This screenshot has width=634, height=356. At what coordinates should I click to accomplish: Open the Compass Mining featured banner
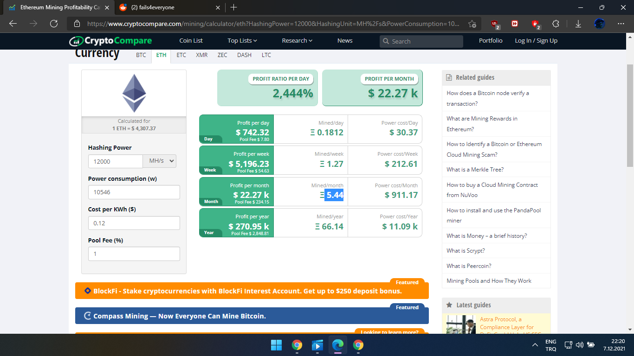point(252,316)
